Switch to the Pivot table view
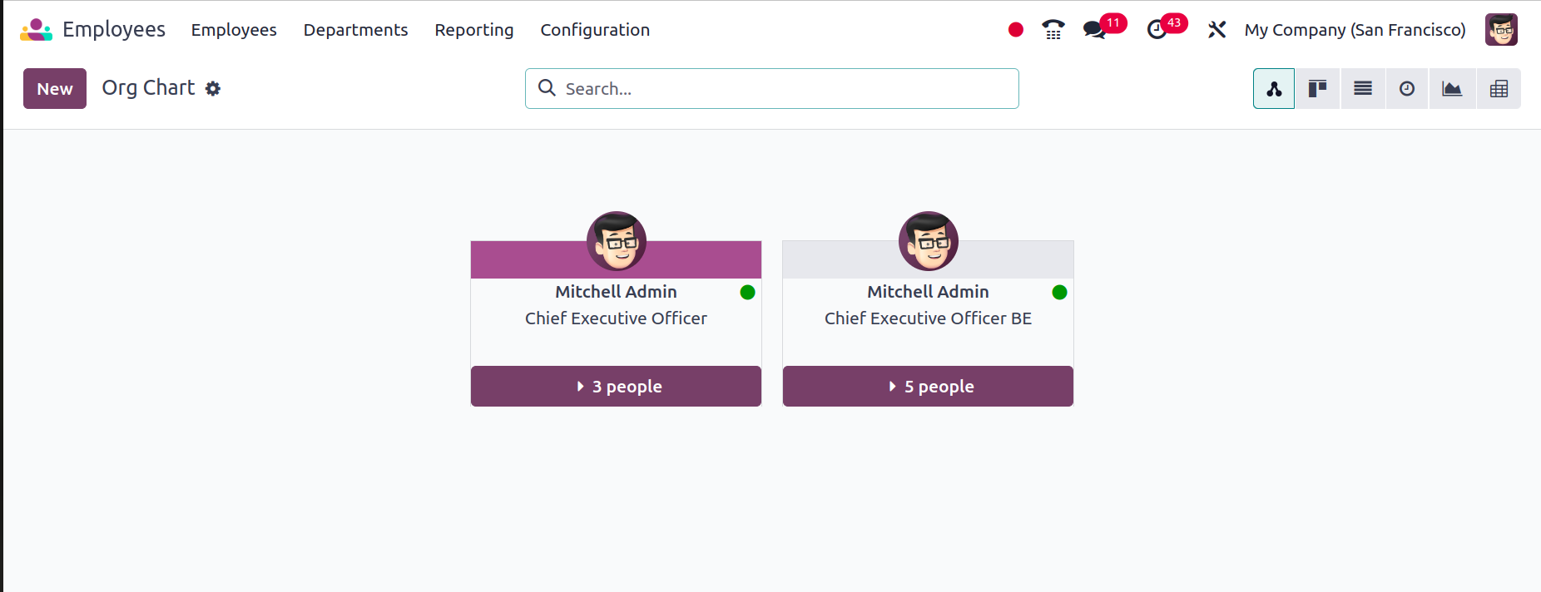Image resolution: width=1541 pixels, height=592 pixels. [x=1499, y=89]
